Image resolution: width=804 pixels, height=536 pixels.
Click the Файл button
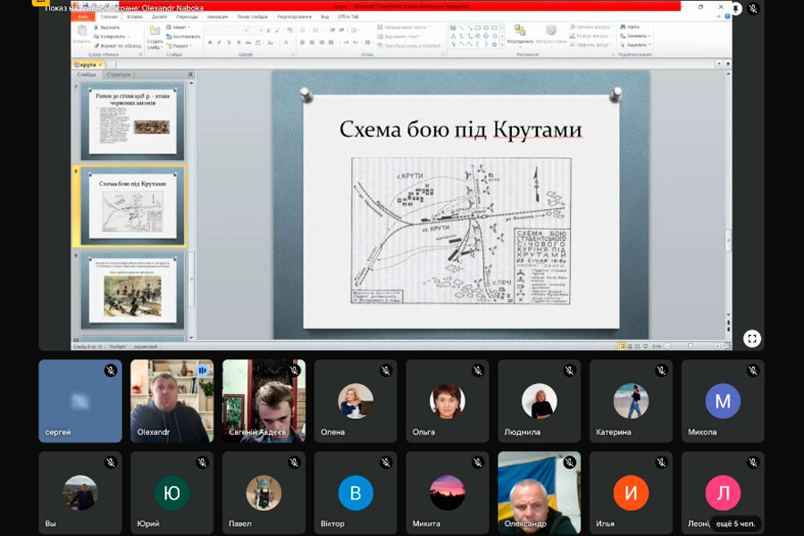[x=83, y=17]
